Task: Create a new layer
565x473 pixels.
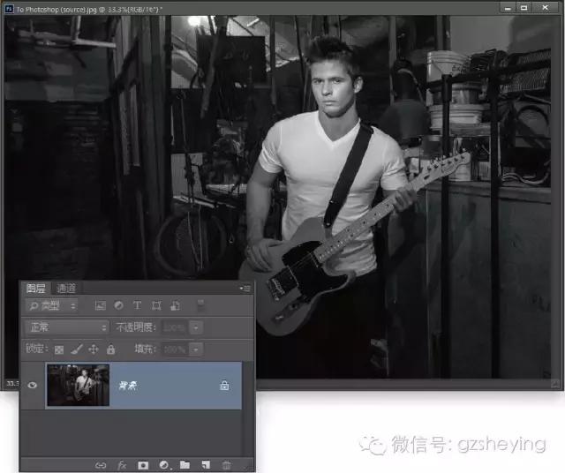Action: click(x=206, y=465)
